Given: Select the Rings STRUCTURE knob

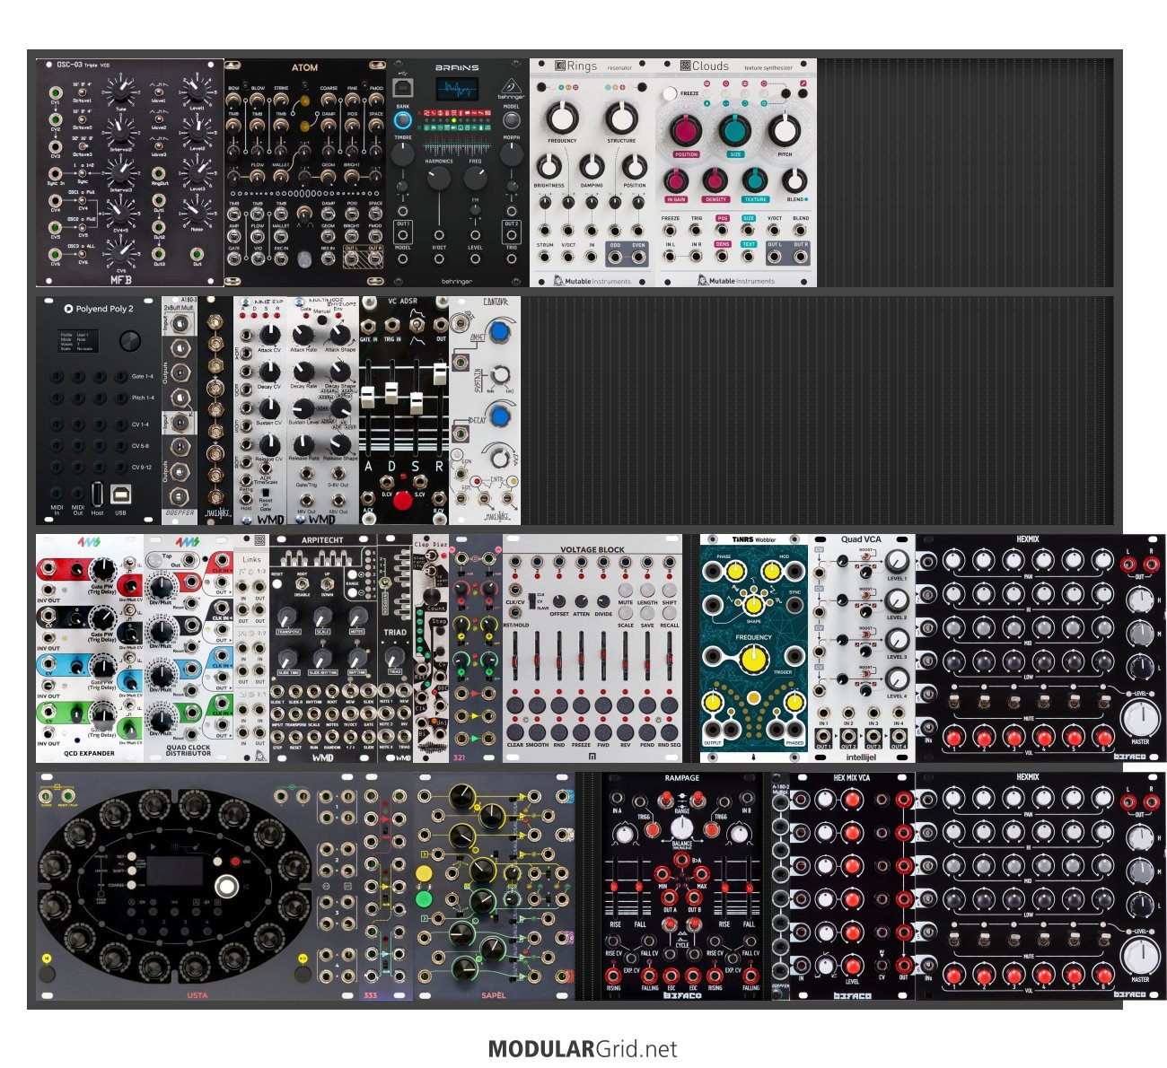Looking at the screenshot, I should pyautogui.click(x=620, y=118).
